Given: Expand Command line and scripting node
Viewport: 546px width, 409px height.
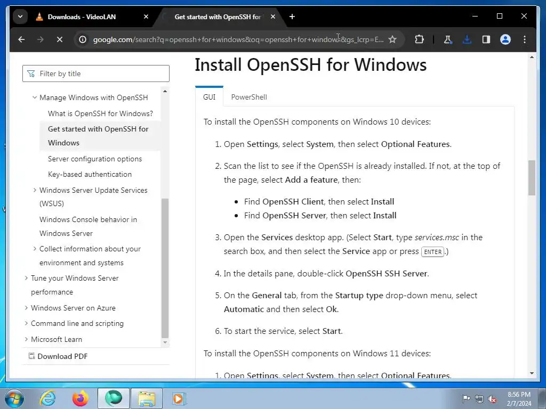Looking at the screenshot, I should (26, 323).
